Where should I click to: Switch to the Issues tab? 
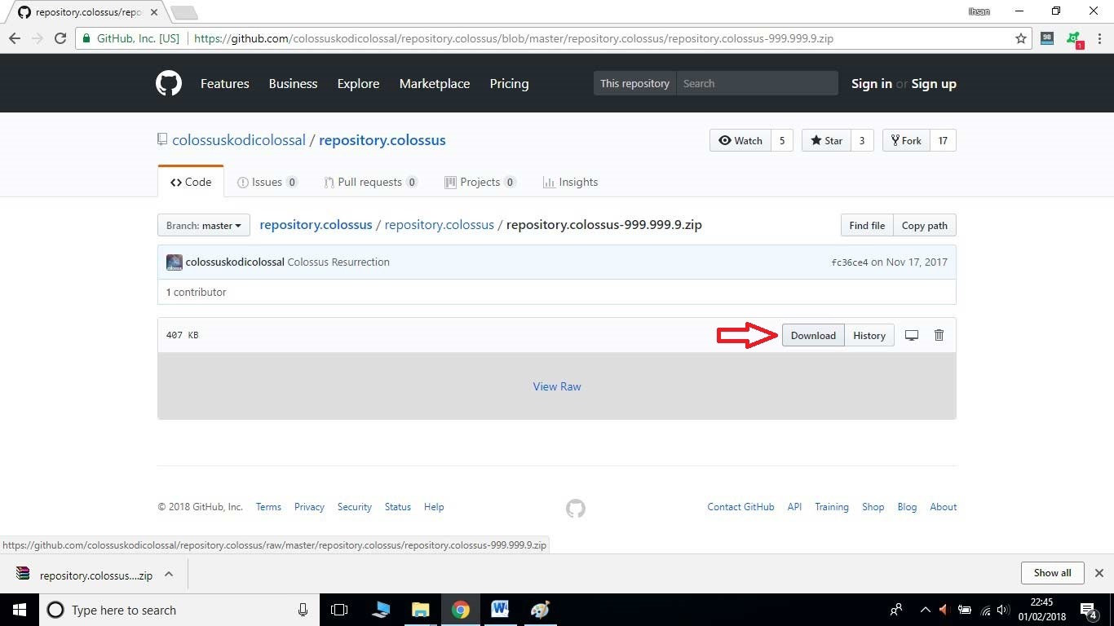click(x=267, y=182)
